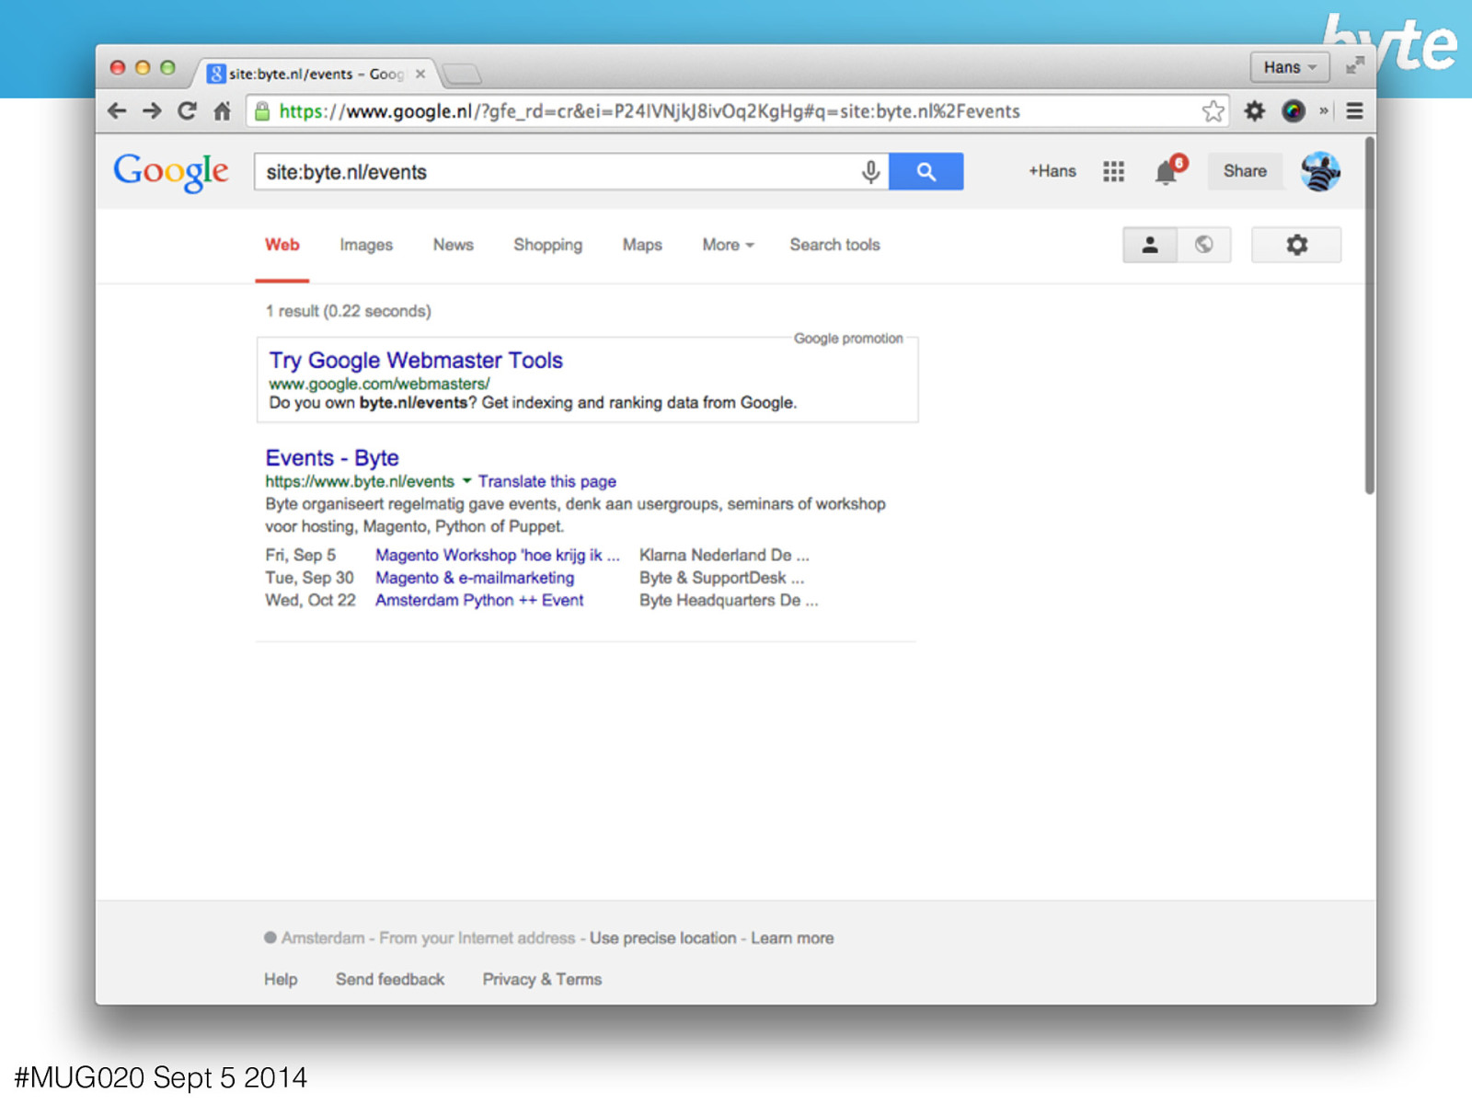Click Byte Headquarters De location text
Viewport: 1472px width, 1104px height.
[x=729, y=600]
